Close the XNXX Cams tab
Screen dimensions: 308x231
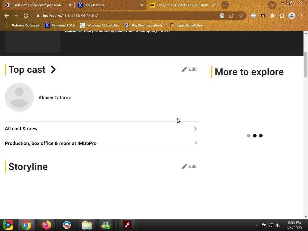point(141,5)
